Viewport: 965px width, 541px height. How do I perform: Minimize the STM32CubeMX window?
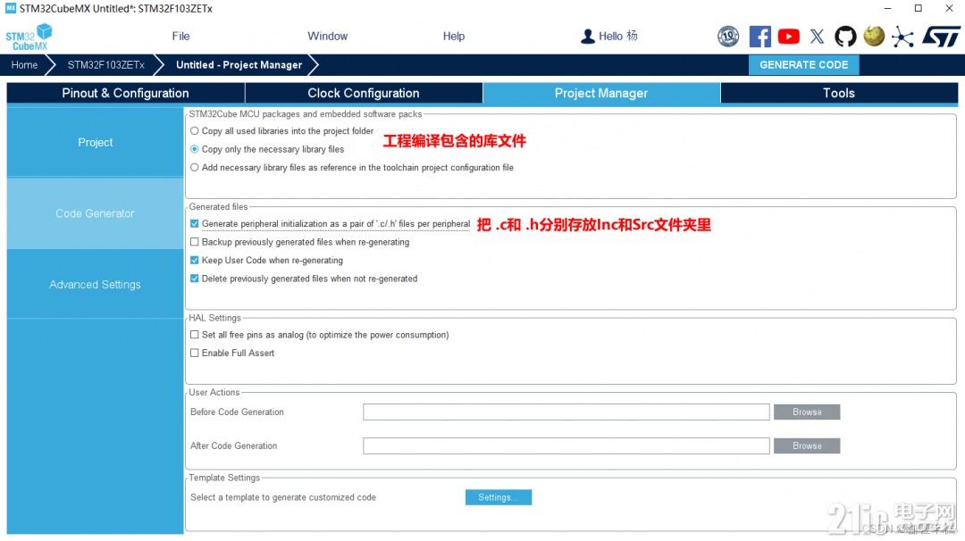click(x=887, y=9)
